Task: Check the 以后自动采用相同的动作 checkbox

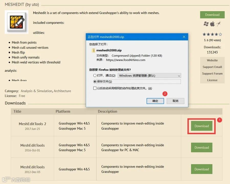Action: (95, 88)
